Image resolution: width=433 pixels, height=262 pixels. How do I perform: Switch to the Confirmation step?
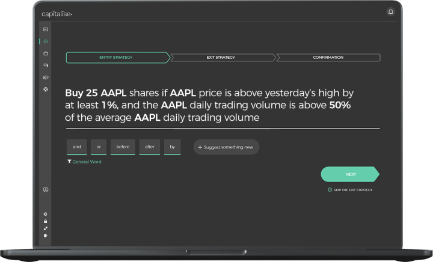point(328,57)
